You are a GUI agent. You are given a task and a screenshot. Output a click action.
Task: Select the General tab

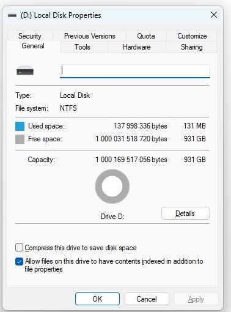click(33, 46)
